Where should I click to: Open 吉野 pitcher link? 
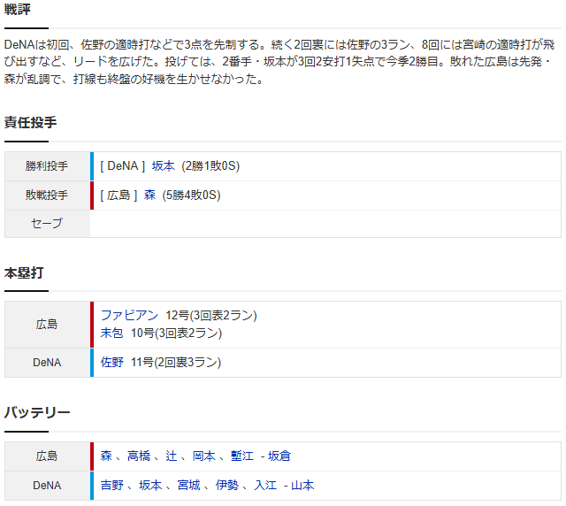[112, 485]
